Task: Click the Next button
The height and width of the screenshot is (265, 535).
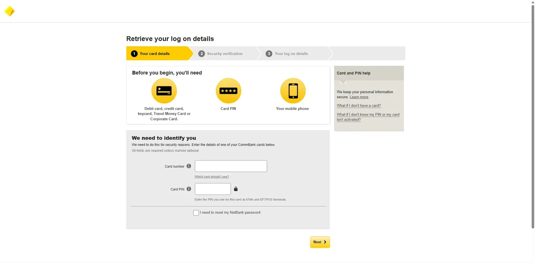Action: (320, 242)
